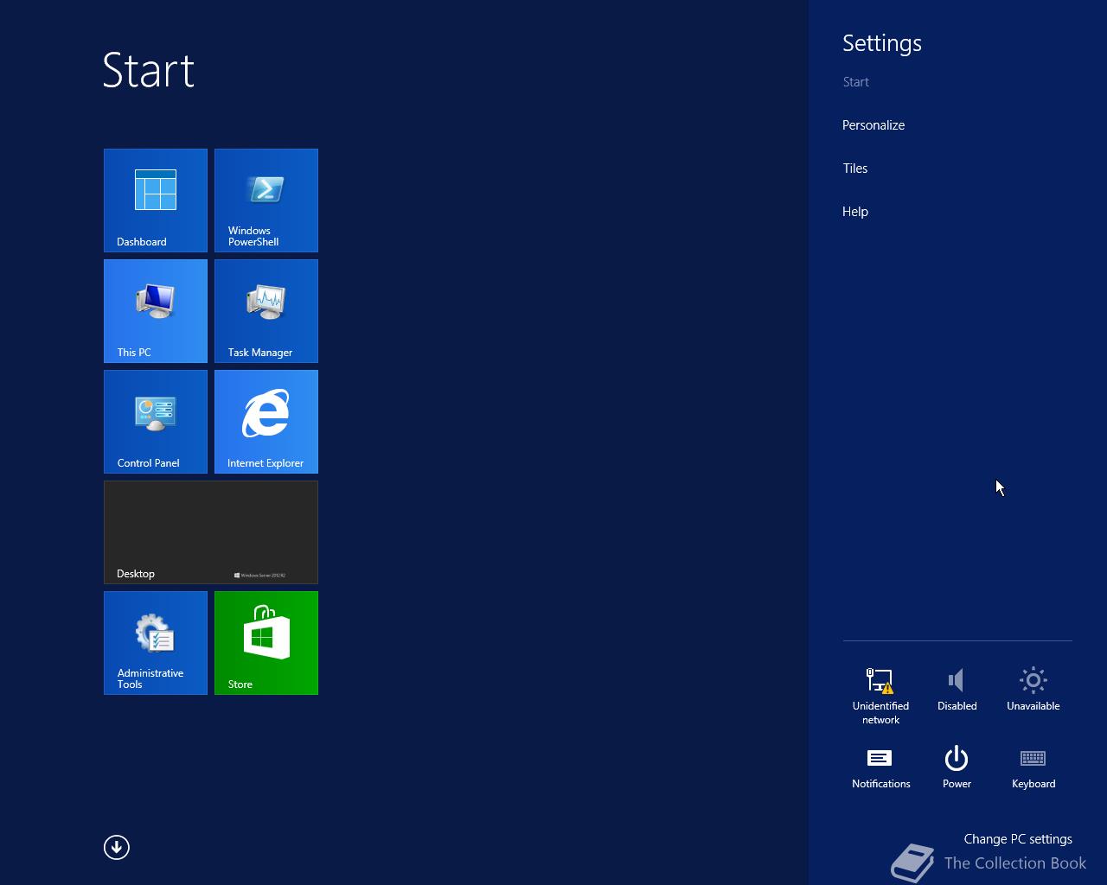
Task: Click the Settings pane heading
Action: click(x=882, y=43)
